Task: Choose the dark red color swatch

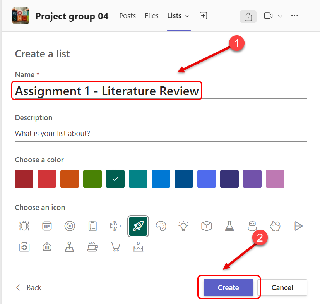Action: click(24, 179)
